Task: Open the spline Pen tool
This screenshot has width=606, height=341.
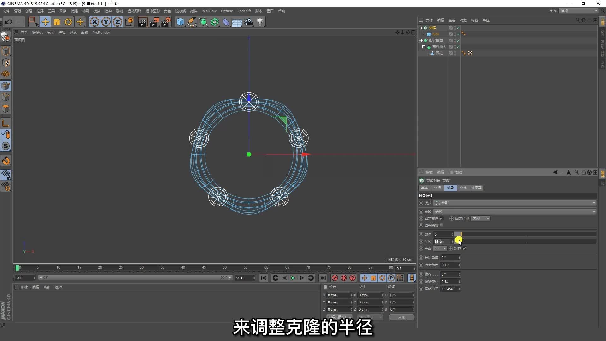Action: (192, 22)
